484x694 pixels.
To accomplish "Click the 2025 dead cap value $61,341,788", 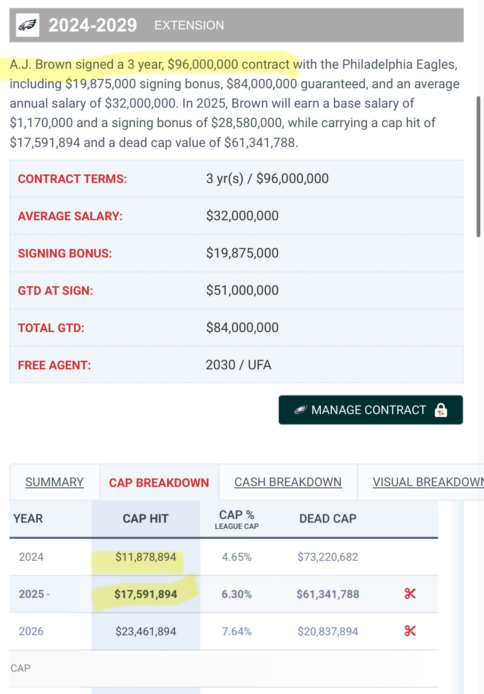I will [x=328, y=594].
